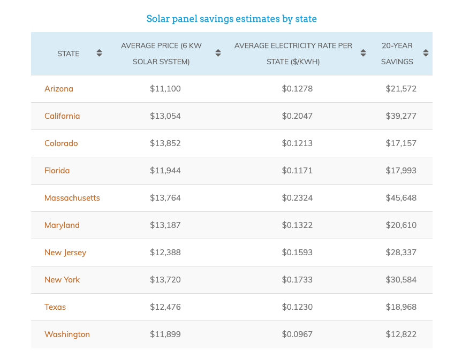Viewport: 462px width, 359px height.
Task: Select Texas rate $0.1230
Action: click(297, 307)
